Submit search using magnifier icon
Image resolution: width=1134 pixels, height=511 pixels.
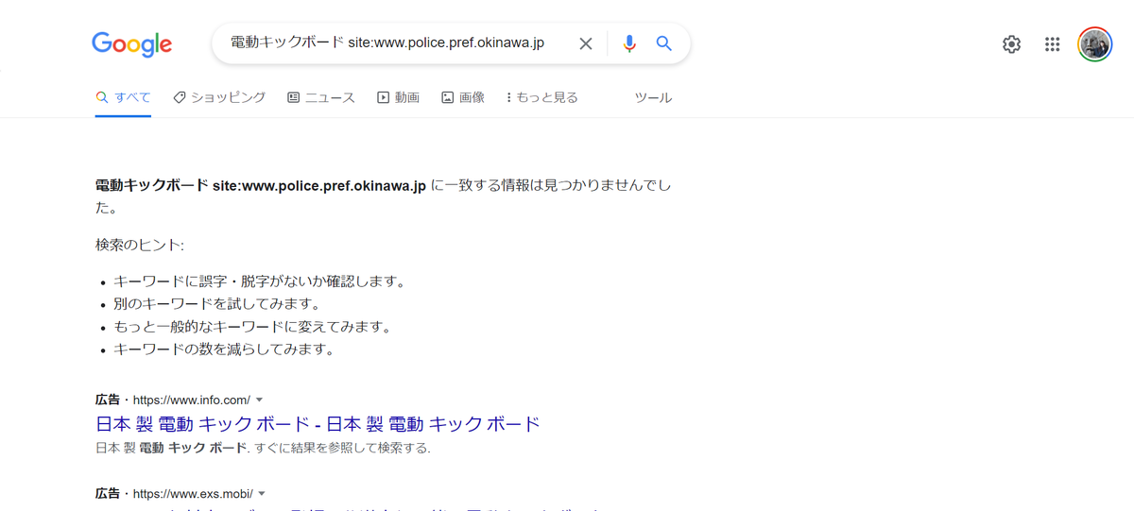664,43
